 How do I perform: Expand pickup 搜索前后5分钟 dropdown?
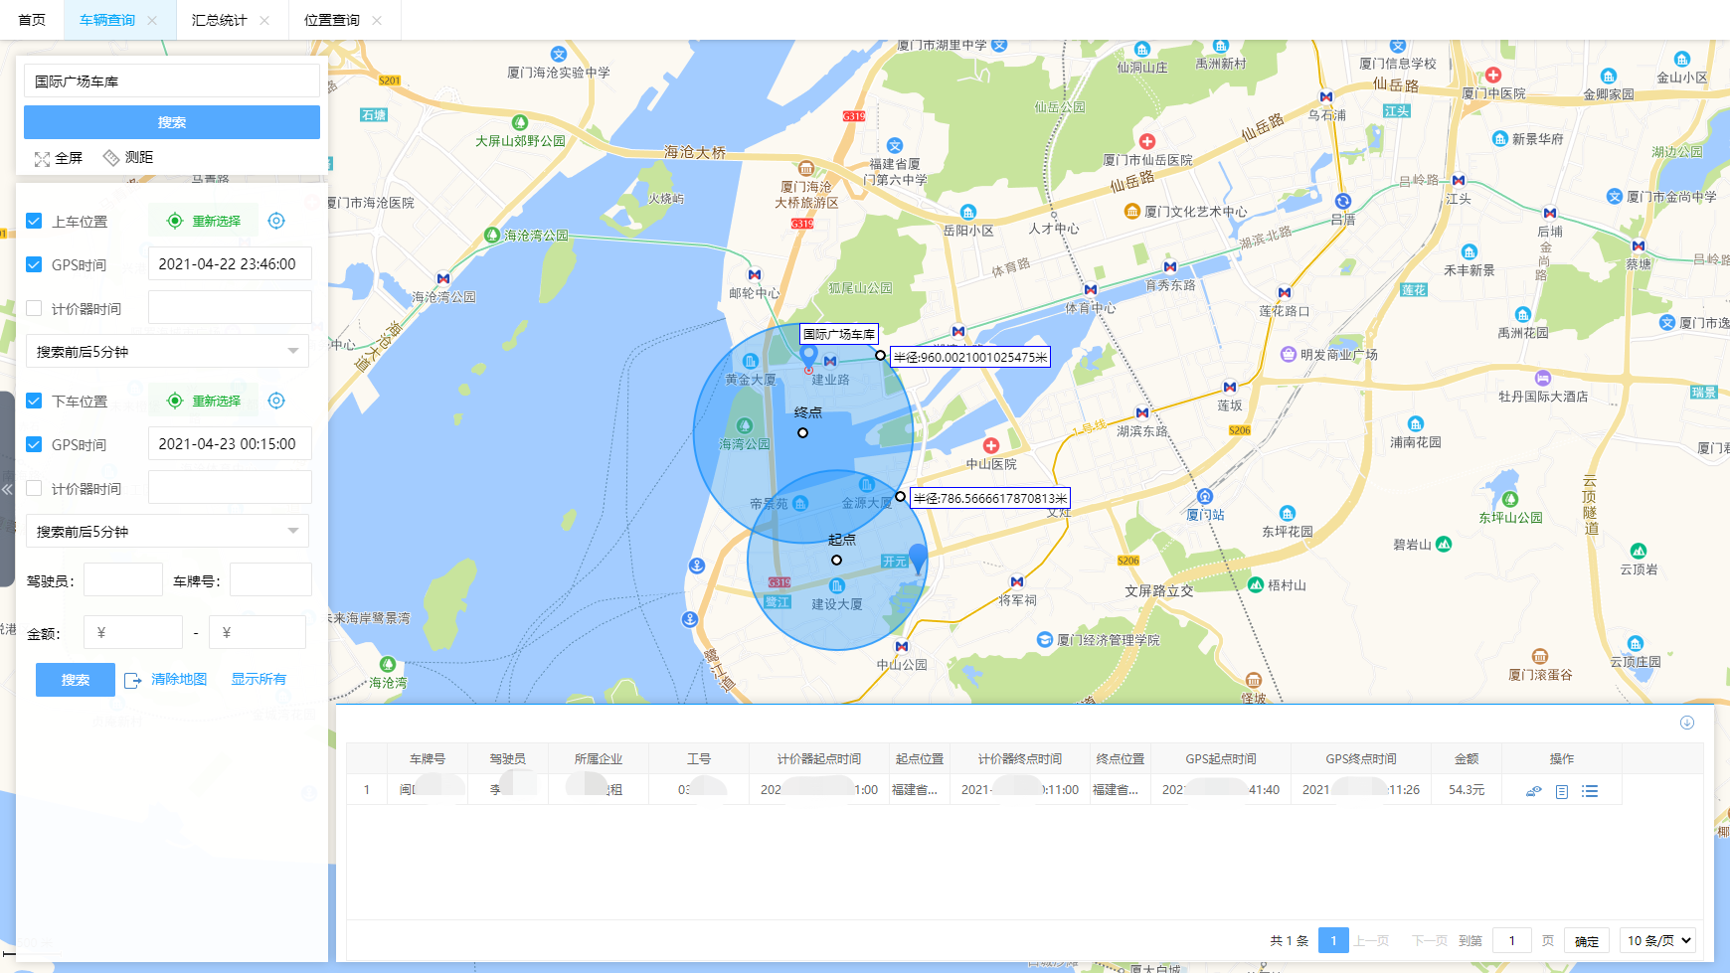(167, 351)
